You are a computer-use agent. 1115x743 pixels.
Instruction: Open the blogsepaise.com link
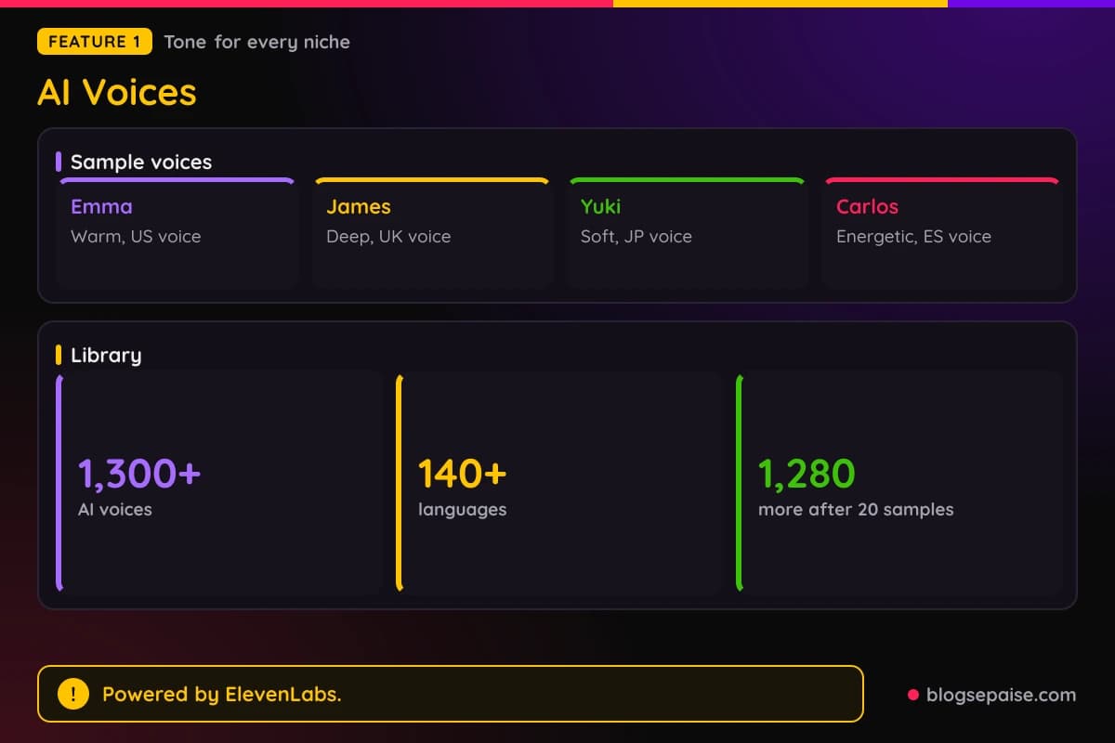point(1001,695)
